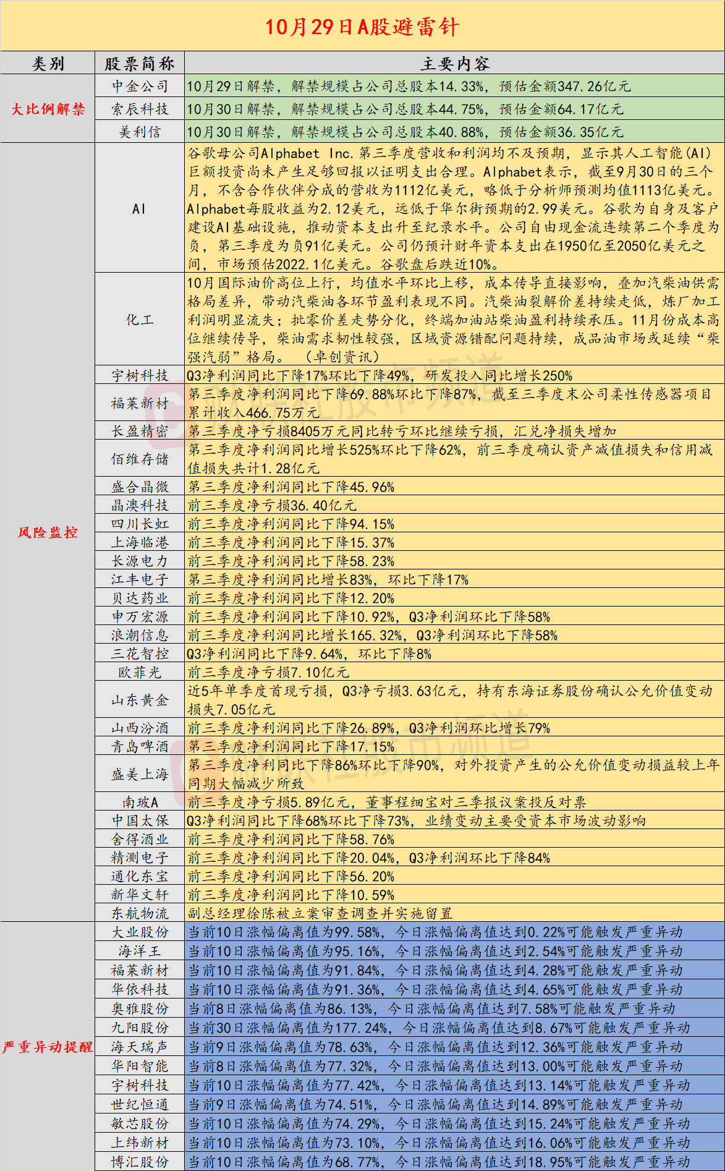Select the 浪潮信息 stock name

click(140, 635)
